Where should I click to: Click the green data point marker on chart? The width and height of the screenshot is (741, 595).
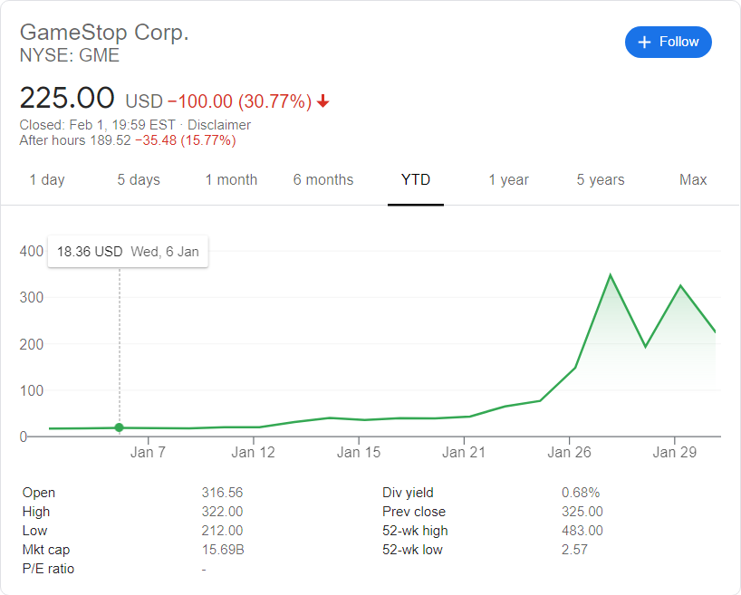pos(119,427)
